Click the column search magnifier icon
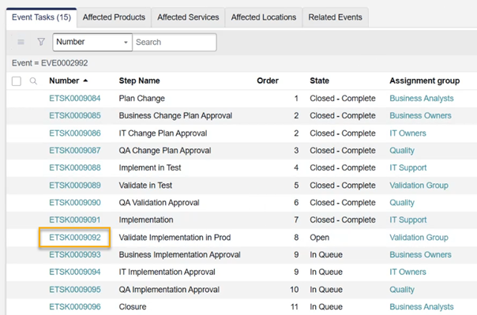 click(33, 81)
